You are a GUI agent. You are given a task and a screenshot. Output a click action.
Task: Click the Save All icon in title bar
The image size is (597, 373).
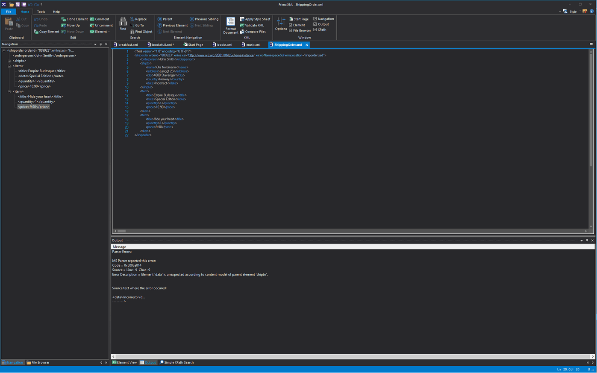click(24, 4)
